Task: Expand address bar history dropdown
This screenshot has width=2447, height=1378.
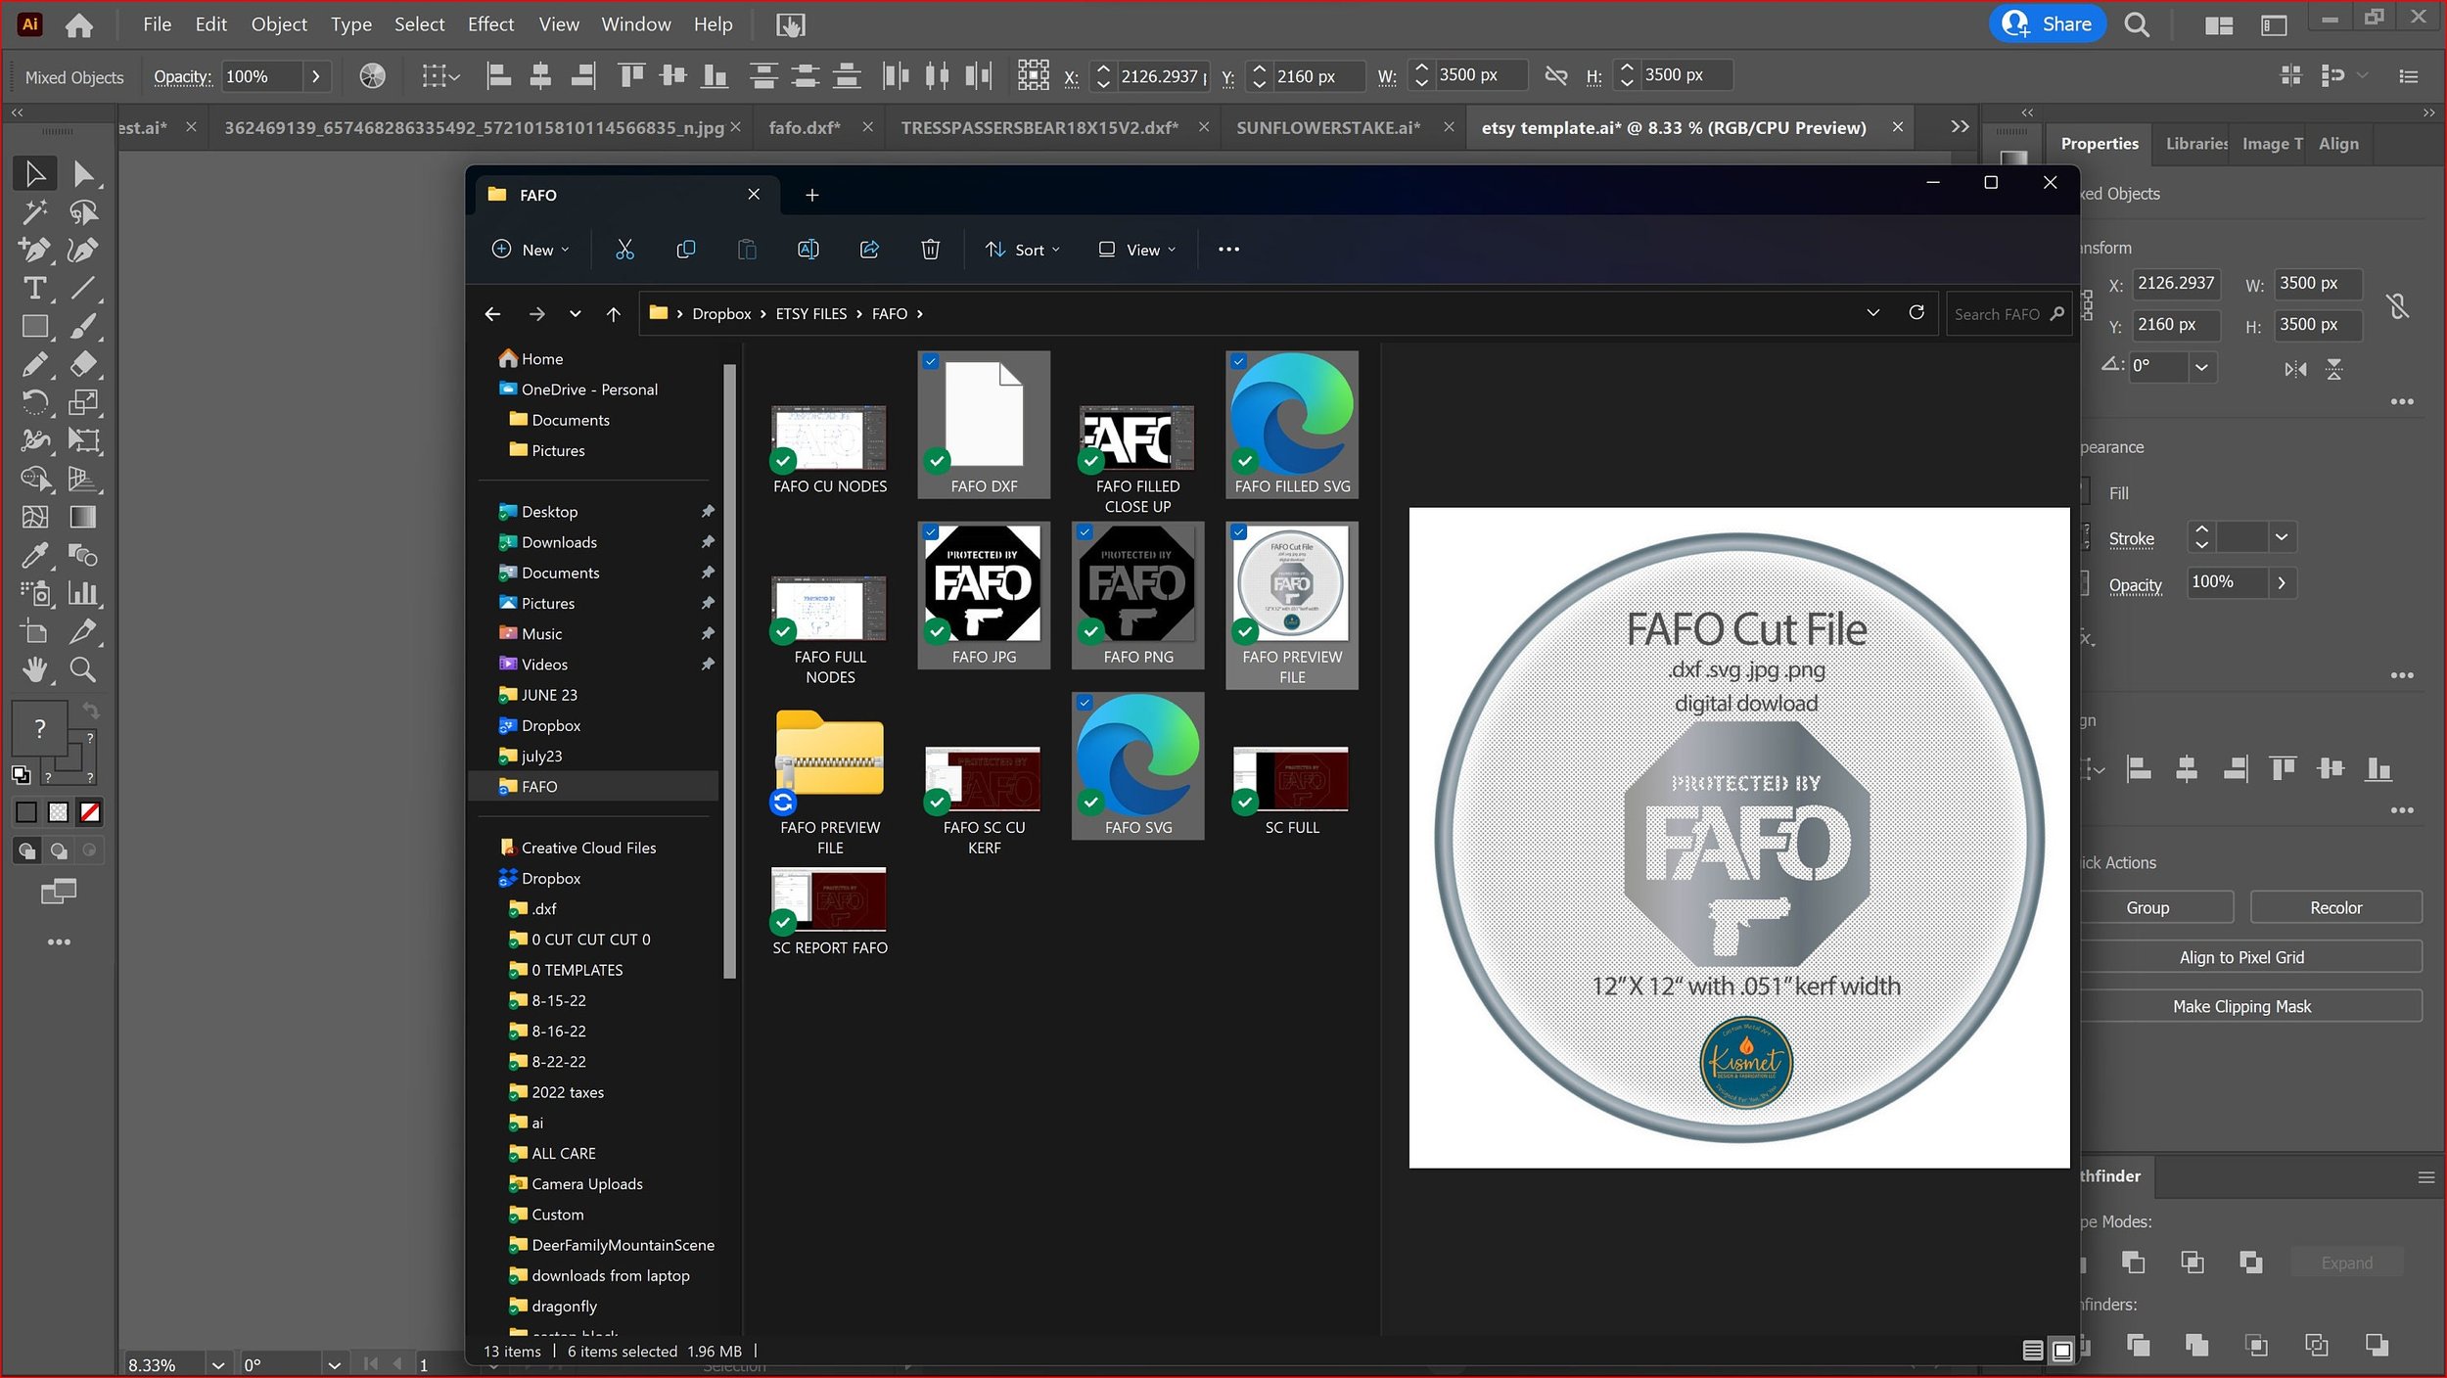Action: tap(1872, 313)
